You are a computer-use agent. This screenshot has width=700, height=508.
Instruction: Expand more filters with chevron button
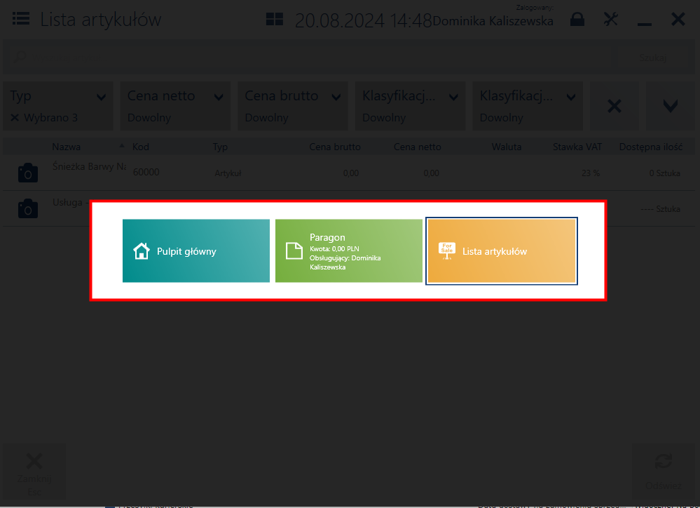click(670, 106)
